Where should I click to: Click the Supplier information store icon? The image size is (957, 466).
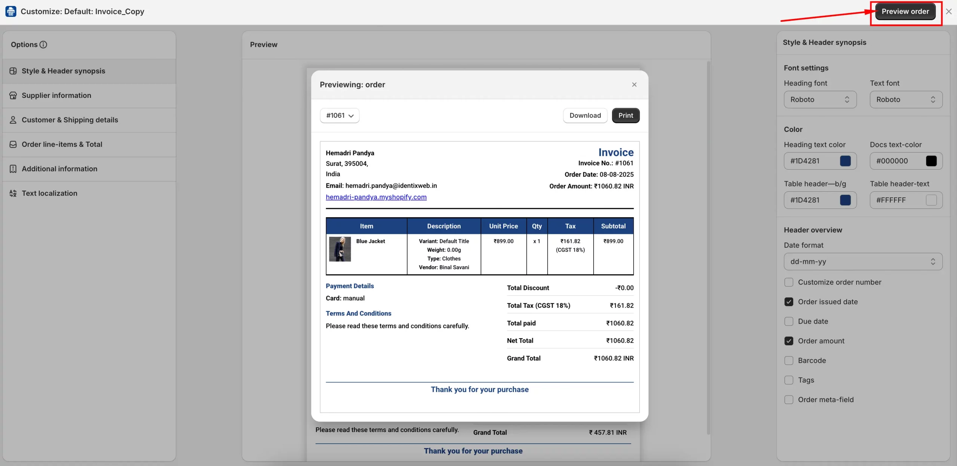(x=13, y=95)
